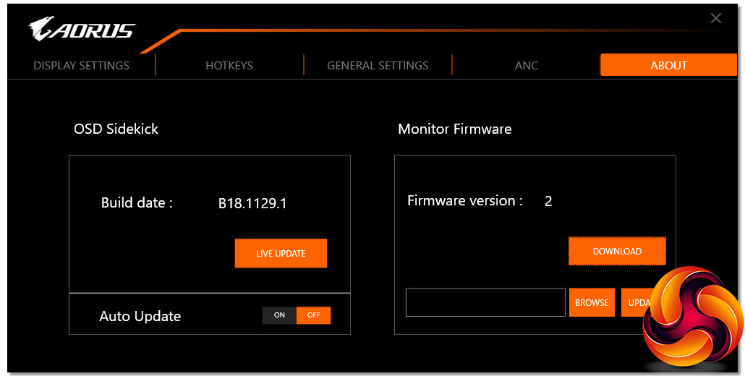Click the About tab
The height and width of the screenshot is (376, 745).
coord(668,65)
